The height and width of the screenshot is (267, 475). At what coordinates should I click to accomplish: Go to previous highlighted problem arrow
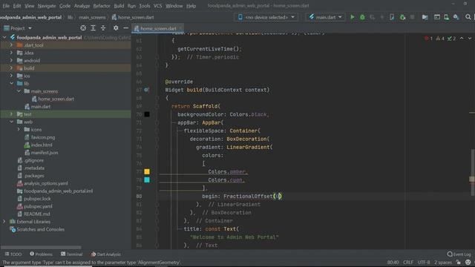462,39
